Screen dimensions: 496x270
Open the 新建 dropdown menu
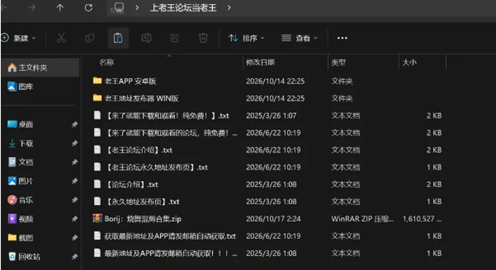(19, 38)
